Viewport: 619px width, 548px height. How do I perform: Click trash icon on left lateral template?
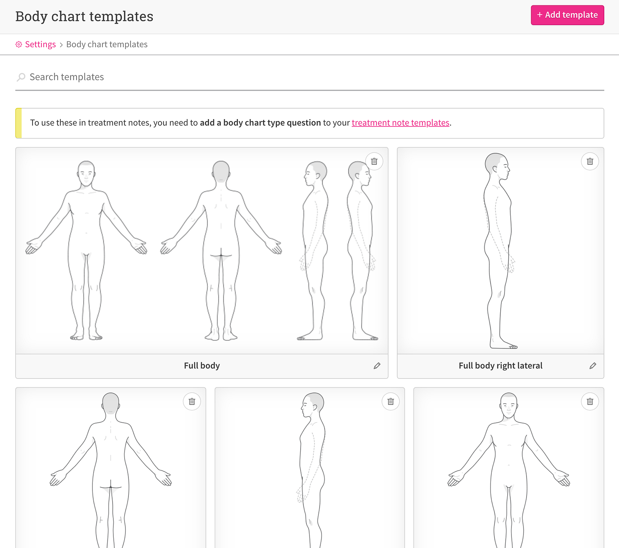(x=391, y=401)
